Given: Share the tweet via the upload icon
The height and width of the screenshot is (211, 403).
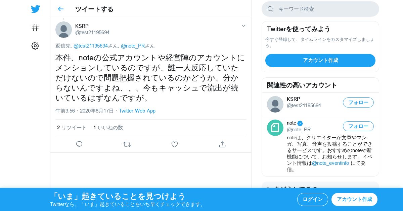Looking at the screenshot, I should [222, 144].
